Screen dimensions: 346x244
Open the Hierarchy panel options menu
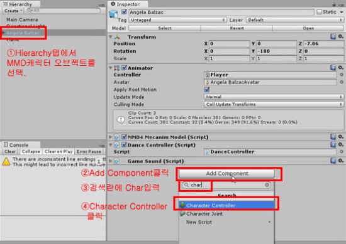(x=101, y=5)
